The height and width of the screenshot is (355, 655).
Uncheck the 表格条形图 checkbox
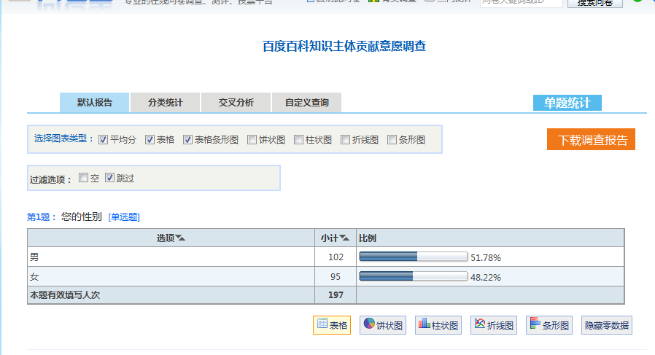tap(187, 140)
